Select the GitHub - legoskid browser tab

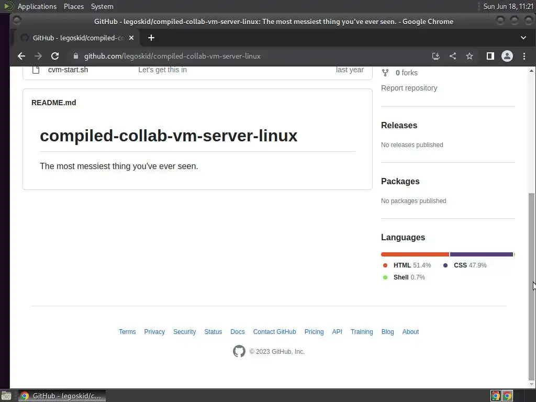77,38
